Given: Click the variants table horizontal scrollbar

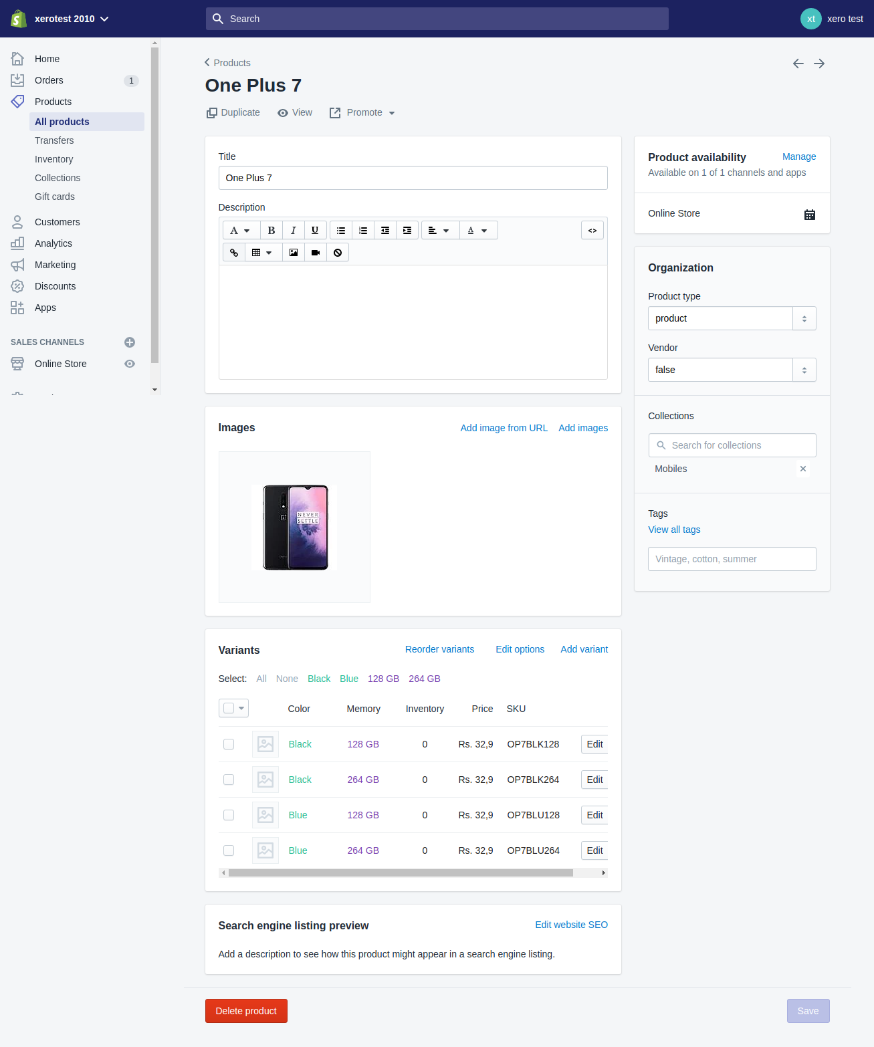Looking at the screenshot, I should pos(401,872).
